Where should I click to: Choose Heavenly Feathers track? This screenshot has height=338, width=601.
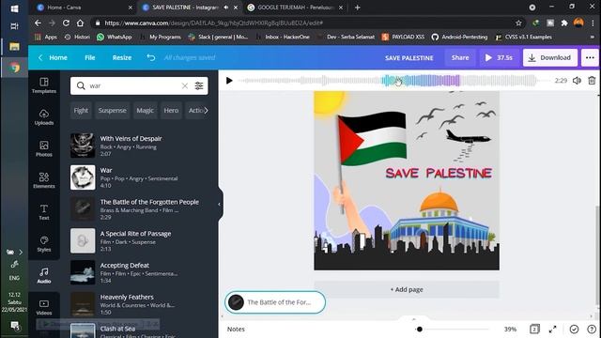pyautogui.click(x=139, y=304)
